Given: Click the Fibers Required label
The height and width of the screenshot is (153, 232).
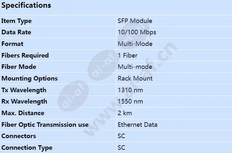Looking at the screenshot, I should [25, 55].
